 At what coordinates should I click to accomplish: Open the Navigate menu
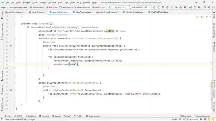[26, 2]
